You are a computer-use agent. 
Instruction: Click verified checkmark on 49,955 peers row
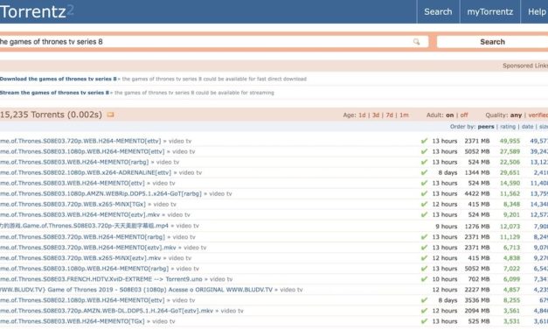click(424, 141)
